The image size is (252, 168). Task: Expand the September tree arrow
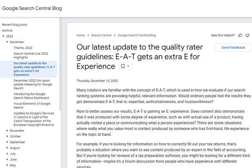point(7,142)
